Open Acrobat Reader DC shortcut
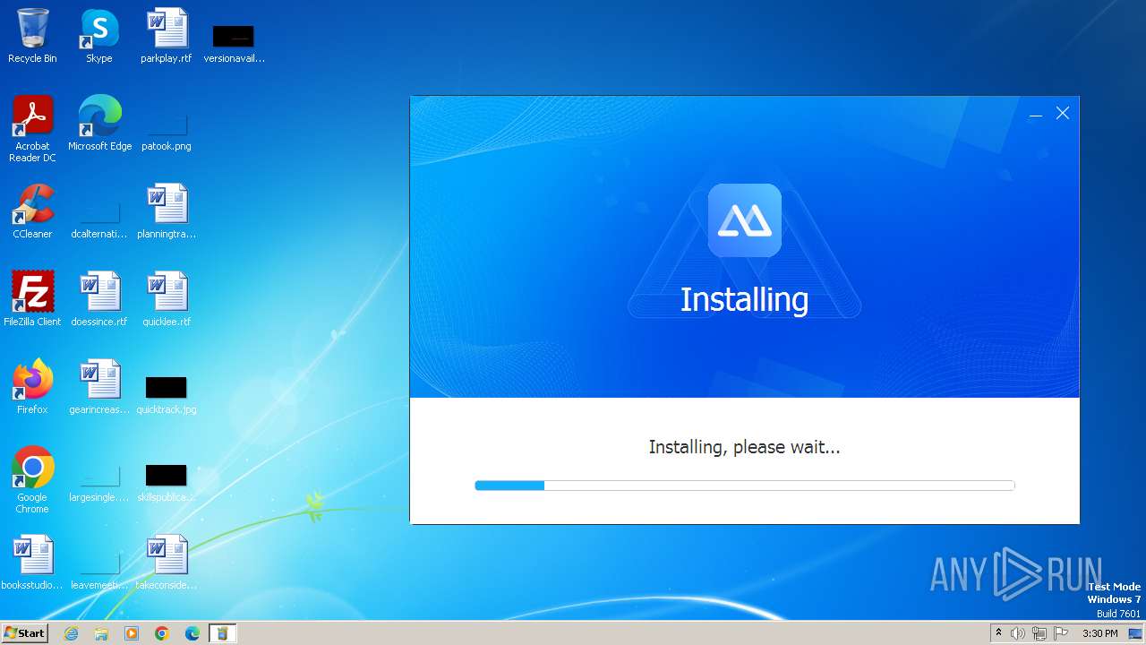This screenshot has width=1146, height=645. click(x=32, y=129)
